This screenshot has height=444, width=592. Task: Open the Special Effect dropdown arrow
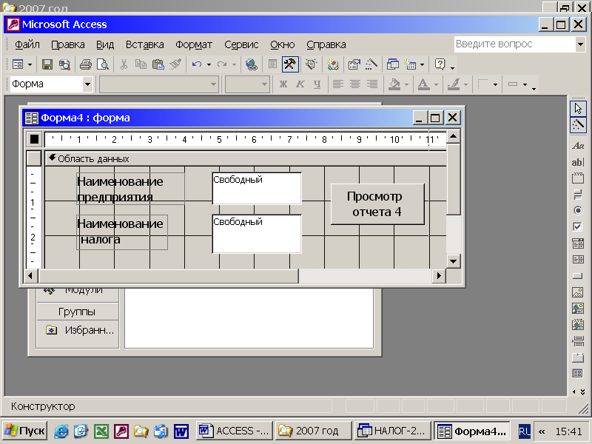(x=525, y=84)
